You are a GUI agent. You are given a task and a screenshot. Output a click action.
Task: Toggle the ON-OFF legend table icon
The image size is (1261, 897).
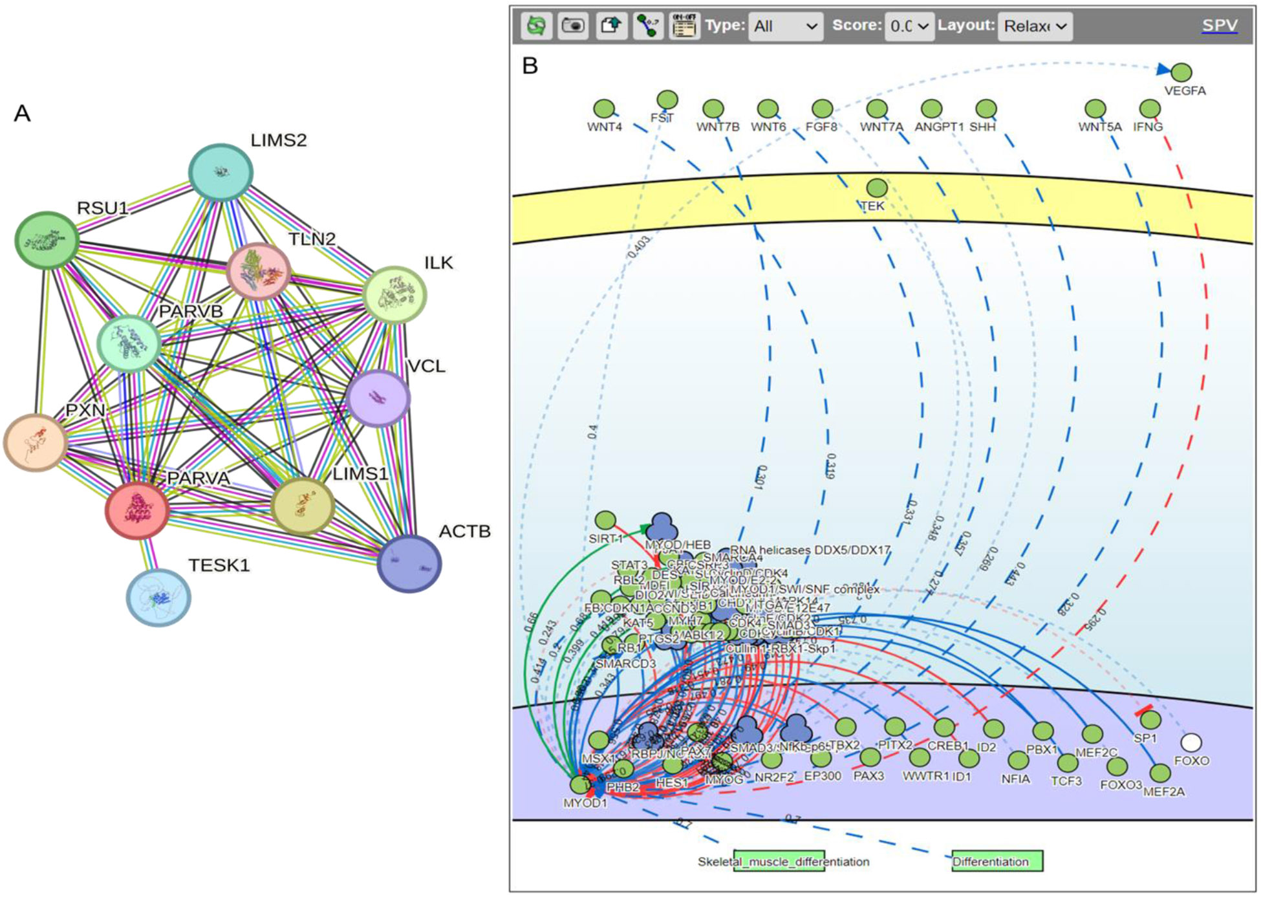coord(684,26)
